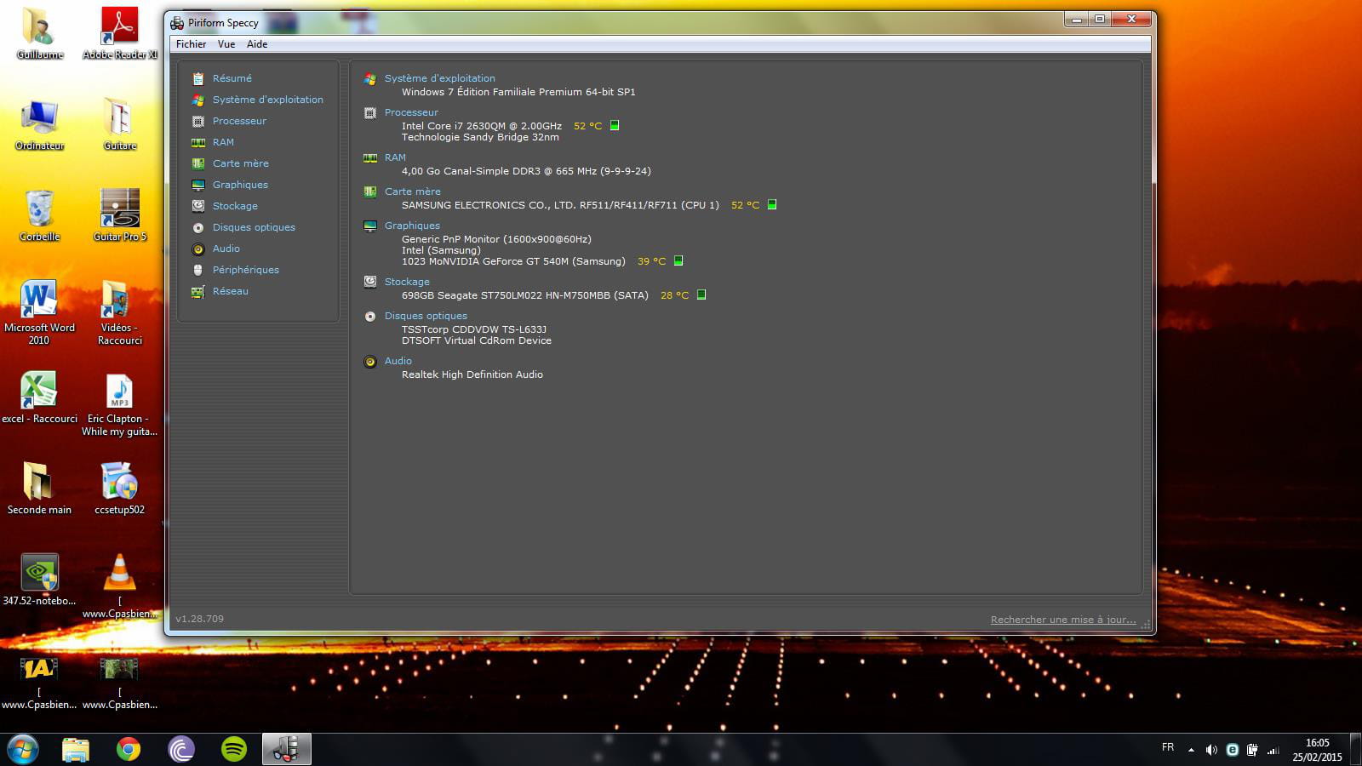Open the RAM sidebar entry
Screen dimensions: 1362x766
click(223, 142)
